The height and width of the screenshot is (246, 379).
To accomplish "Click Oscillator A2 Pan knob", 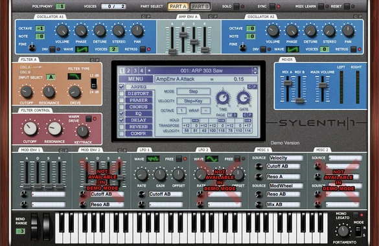I will coord(348,31).
